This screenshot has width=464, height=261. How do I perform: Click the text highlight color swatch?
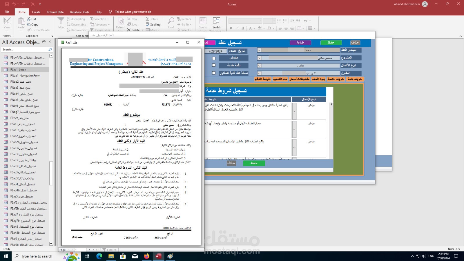point(260,28)
